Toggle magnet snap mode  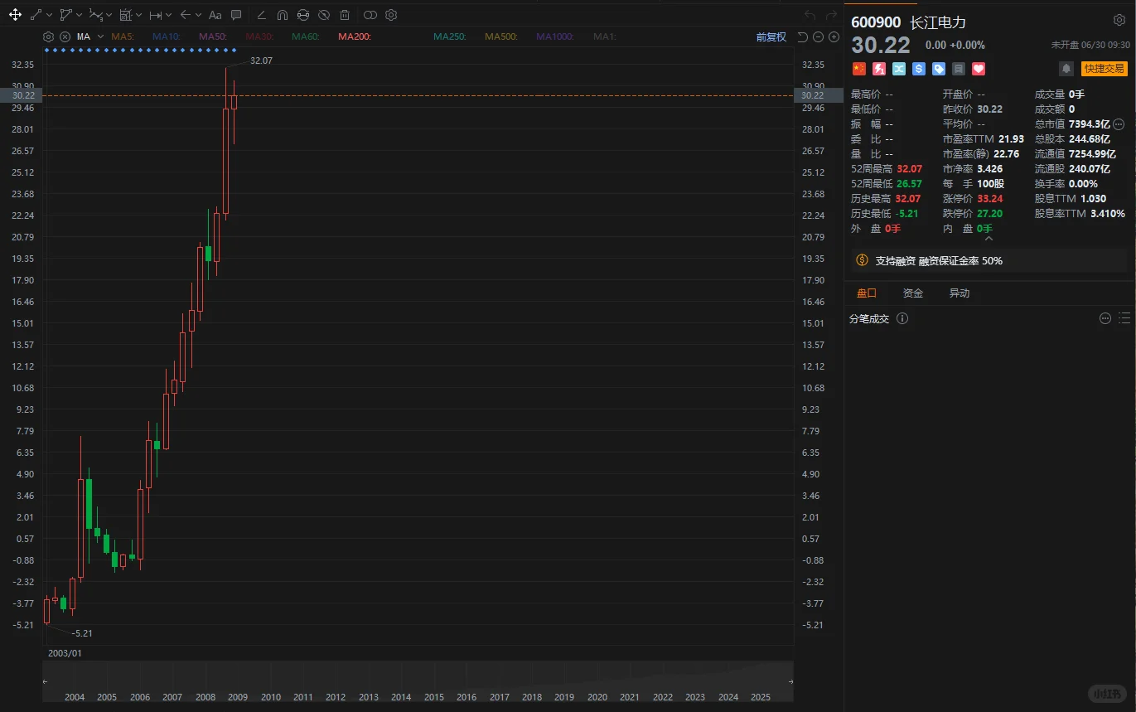(283, 15)
